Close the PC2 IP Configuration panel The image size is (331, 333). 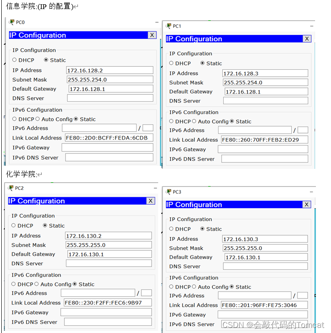150,201
